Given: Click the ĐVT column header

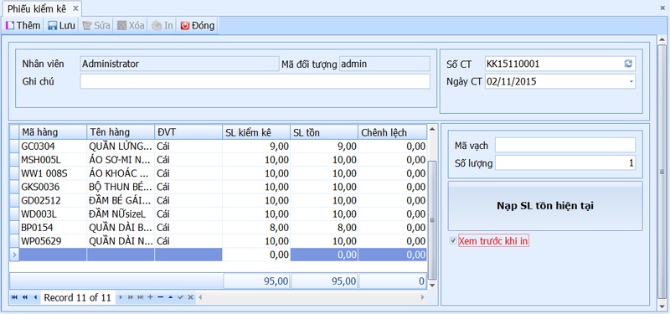Looking at the screenshot, I should point(188,132).
